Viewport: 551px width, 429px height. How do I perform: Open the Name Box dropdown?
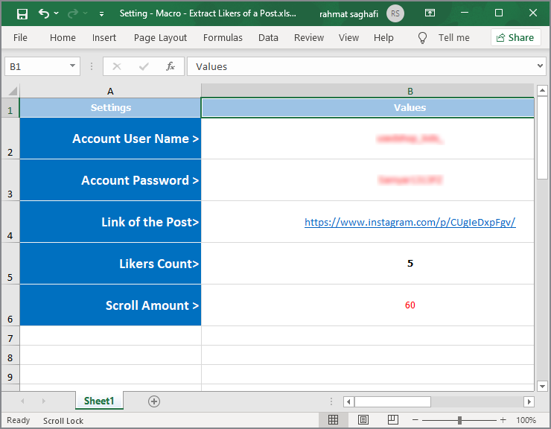pyautogui.click(x=72, y=66)
